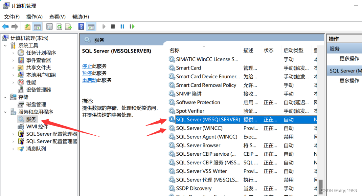The width and height of the screenshot is (362, 196).
Task: Expand the 共享文件夹 node
Action: point(13,68)
